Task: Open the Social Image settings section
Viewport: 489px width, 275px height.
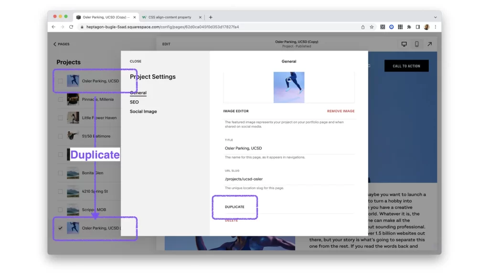Action: pos(143,112)
